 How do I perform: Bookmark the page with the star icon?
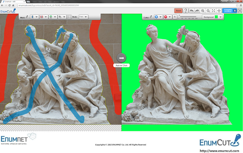(x=237, y=5)
